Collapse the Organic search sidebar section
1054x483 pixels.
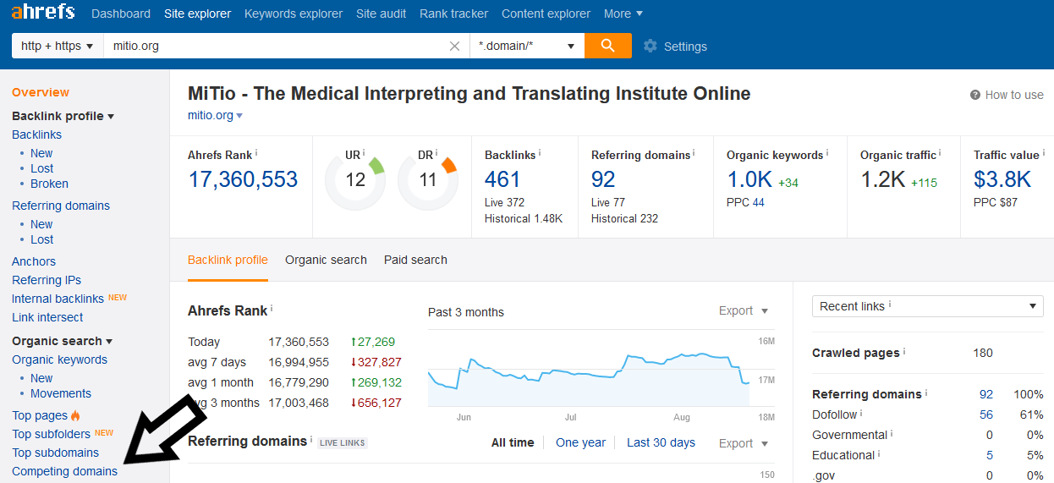62,341
